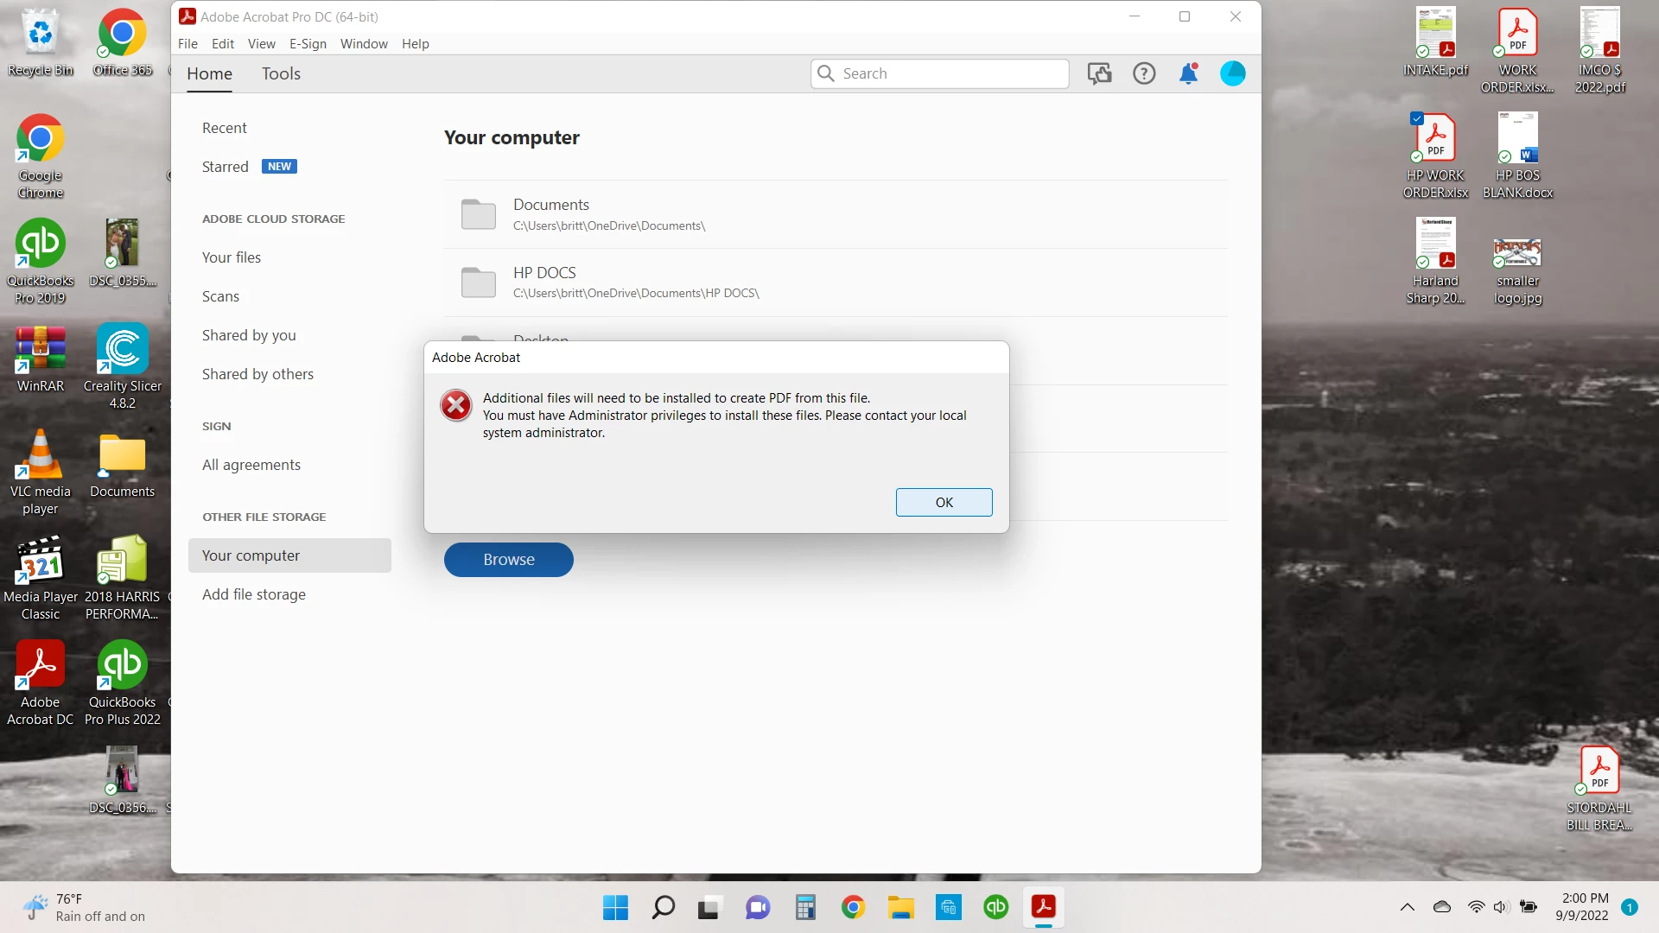
Task: Click OK in the Adobe Acrobat dialog
Action: click(944, 502)
